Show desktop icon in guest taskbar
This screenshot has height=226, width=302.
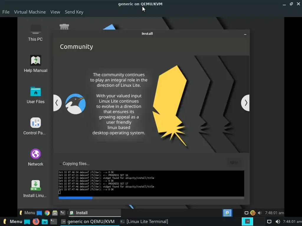coord(39,213)
